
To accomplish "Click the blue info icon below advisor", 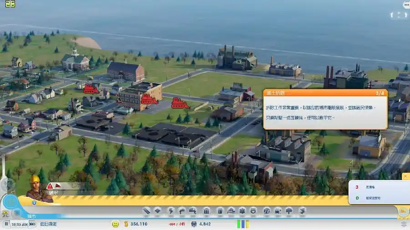I will tap(34, 202).
